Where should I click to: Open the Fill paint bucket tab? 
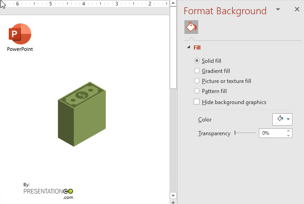[x=191, y=27]
